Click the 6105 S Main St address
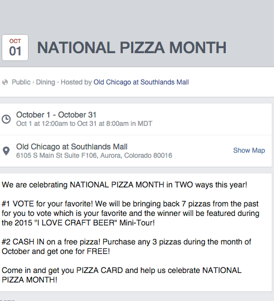Screen dimensions: 274x301 (94, 156)
